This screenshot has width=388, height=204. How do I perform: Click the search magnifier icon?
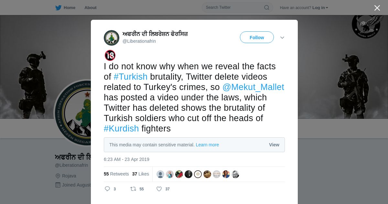267,7
